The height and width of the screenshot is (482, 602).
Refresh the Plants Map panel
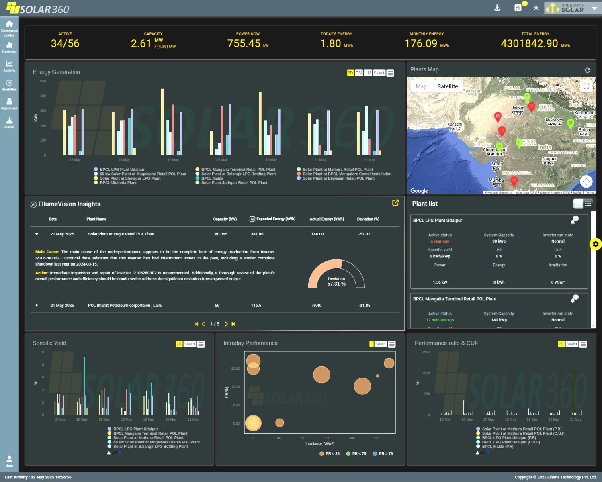588,70
